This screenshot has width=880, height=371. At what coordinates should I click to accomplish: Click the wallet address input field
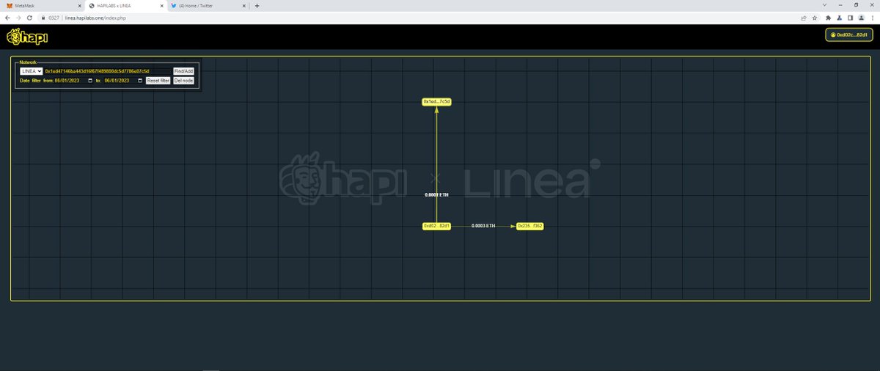pyautogui.click(x=107, y=71)
